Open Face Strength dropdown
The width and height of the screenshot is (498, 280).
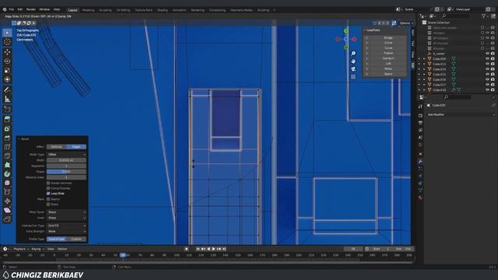(x=66, y=232)
